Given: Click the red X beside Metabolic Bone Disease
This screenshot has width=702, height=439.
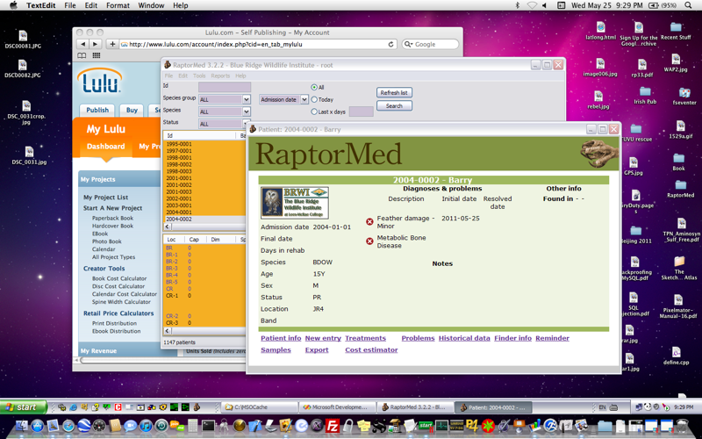Looking at the screenshot, I should [369, 241].
